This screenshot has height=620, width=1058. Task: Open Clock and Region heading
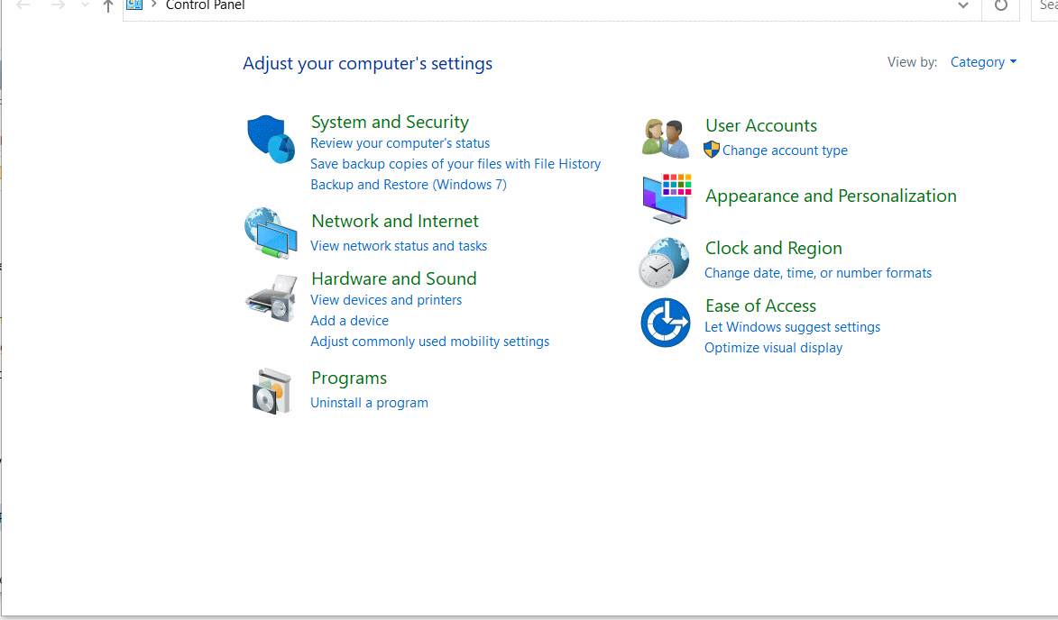pos(773,248)
